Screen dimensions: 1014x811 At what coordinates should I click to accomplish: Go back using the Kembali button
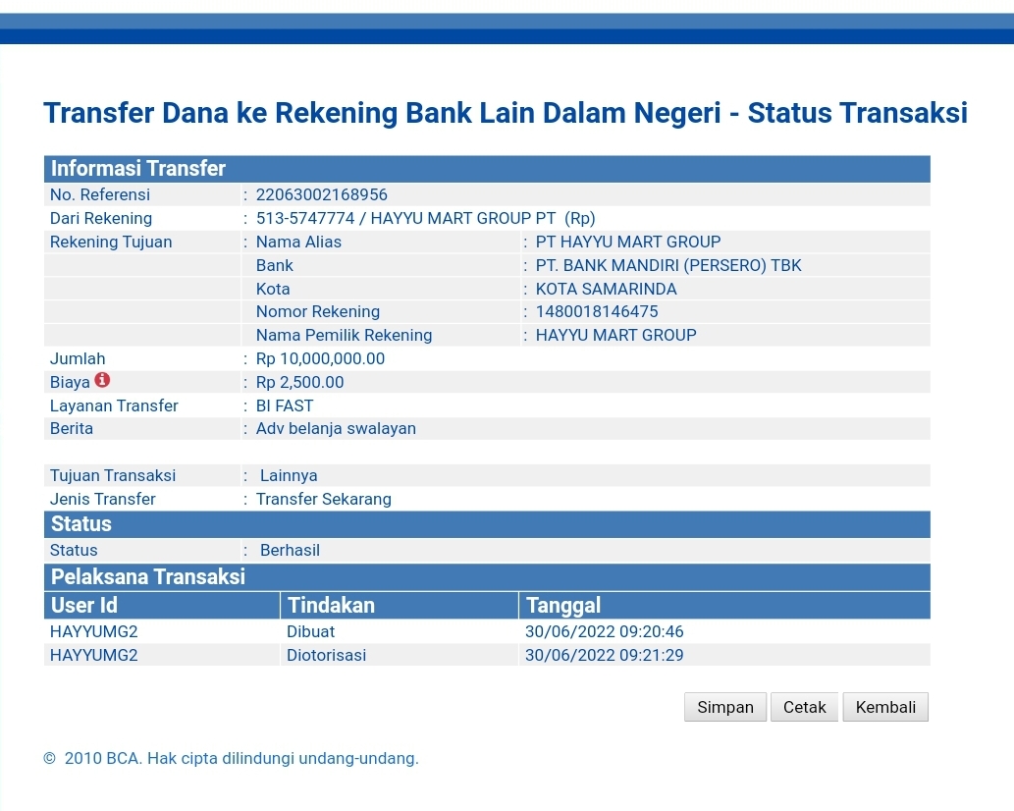coord(884,707)
